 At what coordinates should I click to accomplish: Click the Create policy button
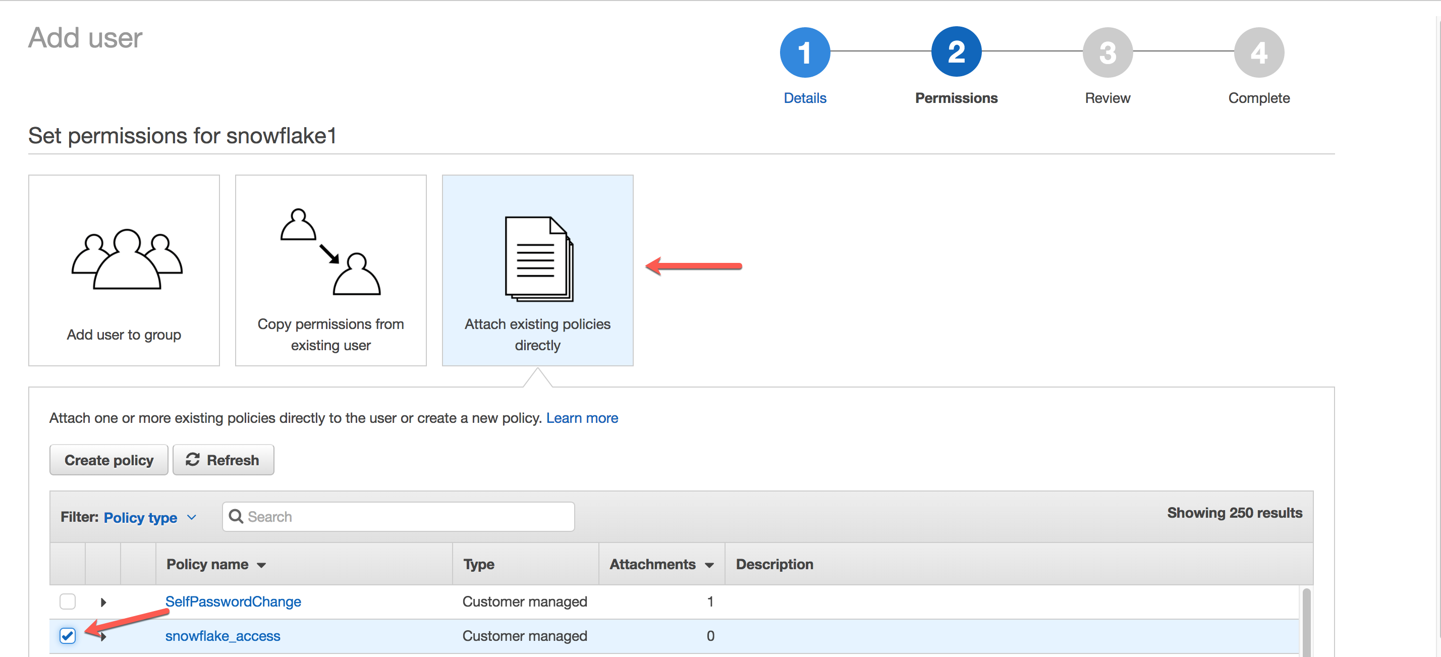tap(108, 460)
